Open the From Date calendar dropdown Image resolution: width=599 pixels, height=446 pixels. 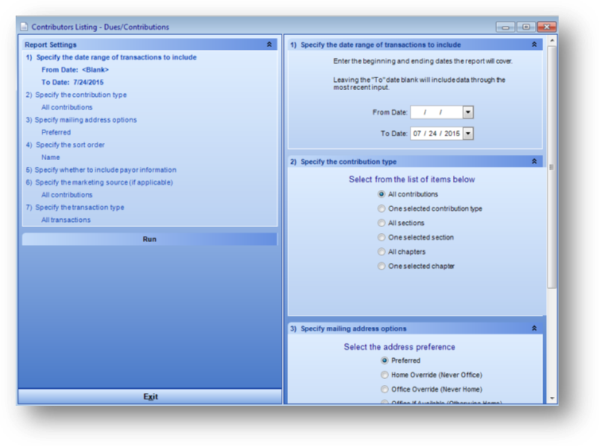coord(467,112)
